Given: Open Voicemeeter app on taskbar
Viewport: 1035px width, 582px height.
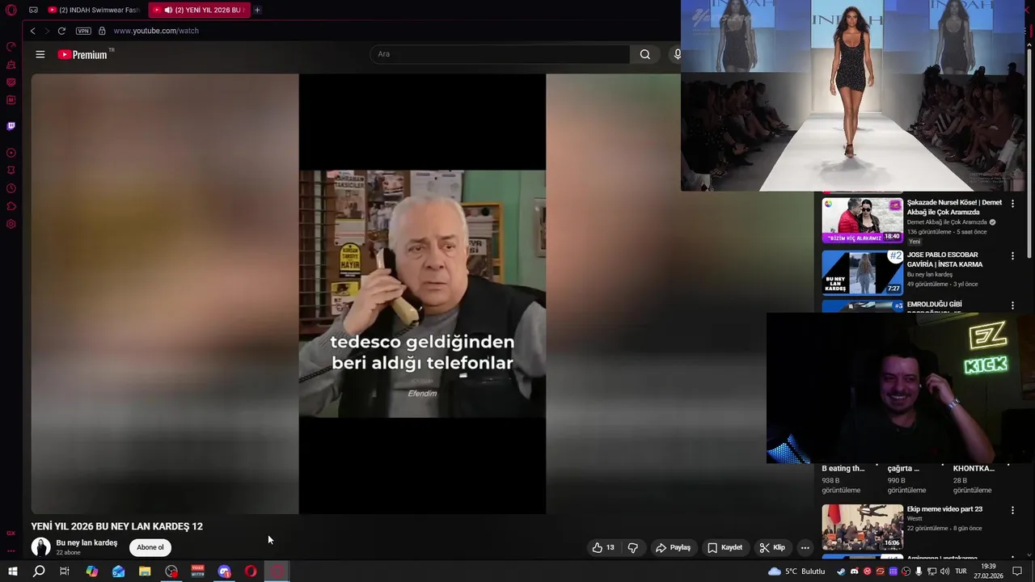Looking at the screenshot, I should 197,571.
